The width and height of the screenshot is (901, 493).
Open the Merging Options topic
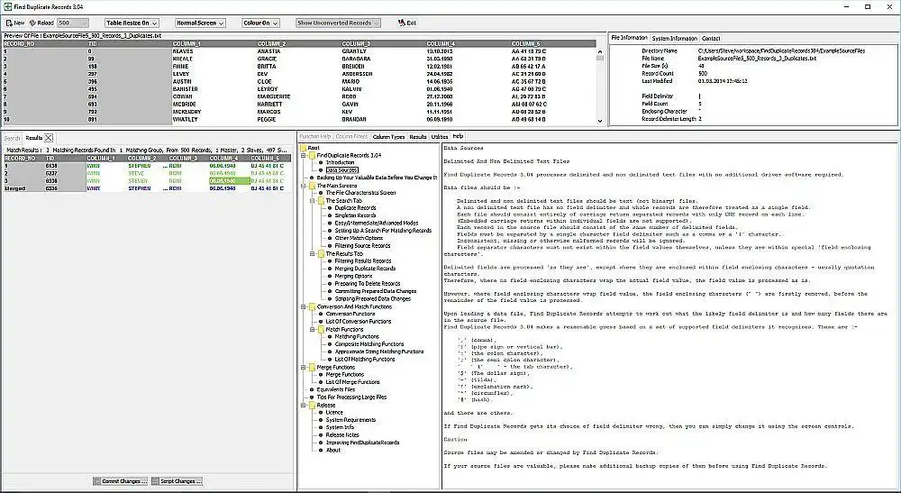pos(353,276)
